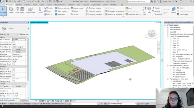The height and width of the screenshot is (108, 194).
Task: Save project from quick access toolbar
Action: coord(7,1)
